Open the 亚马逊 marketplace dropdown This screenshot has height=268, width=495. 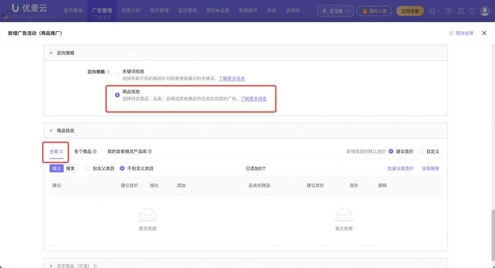335,11
